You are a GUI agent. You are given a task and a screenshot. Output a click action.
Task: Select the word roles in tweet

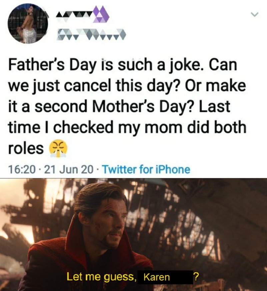[x=26, y=148]
